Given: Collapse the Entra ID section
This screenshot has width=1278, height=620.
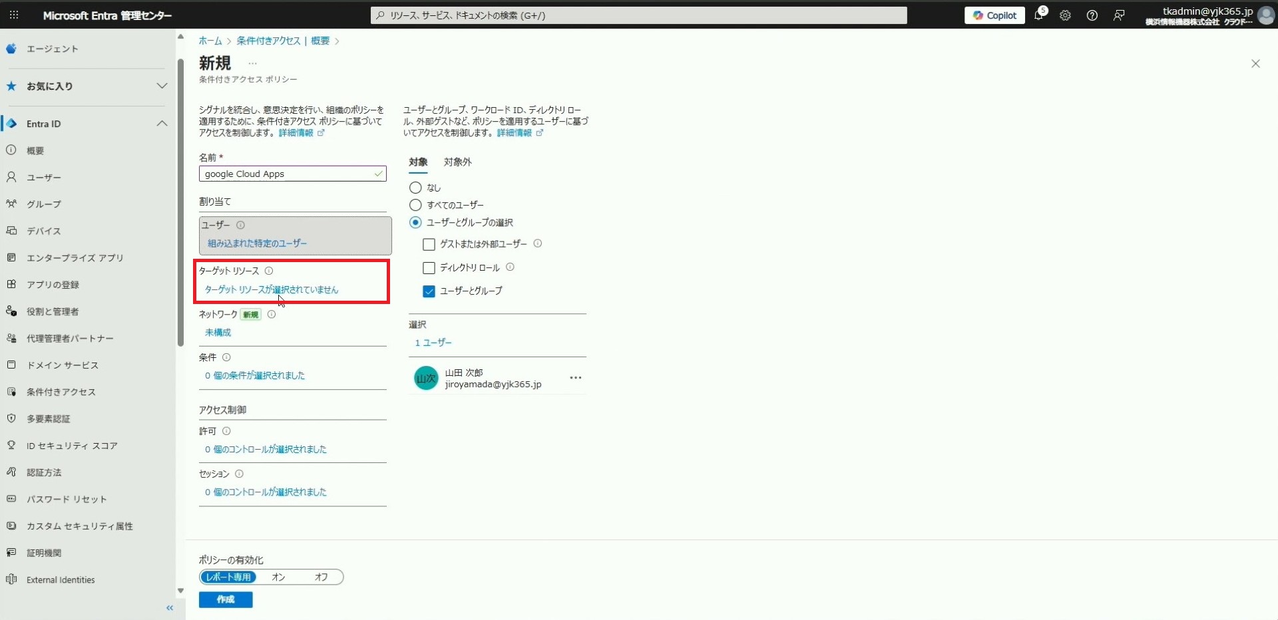Looking at the screenshot, I should tap(162, 124).
